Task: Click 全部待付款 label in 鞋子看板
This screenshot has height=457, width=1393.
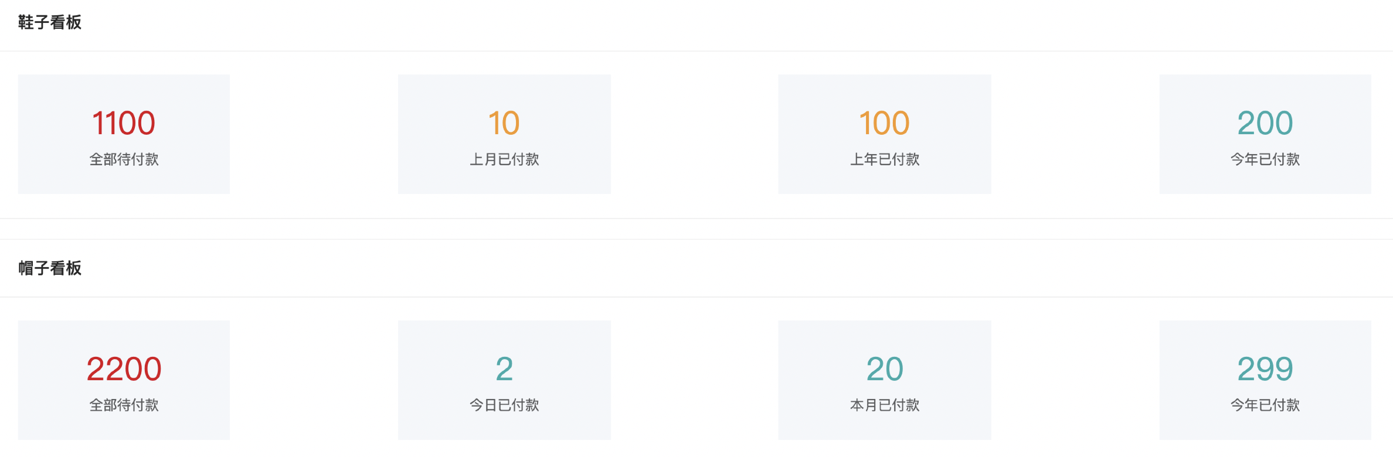Action: pos(124,159)
